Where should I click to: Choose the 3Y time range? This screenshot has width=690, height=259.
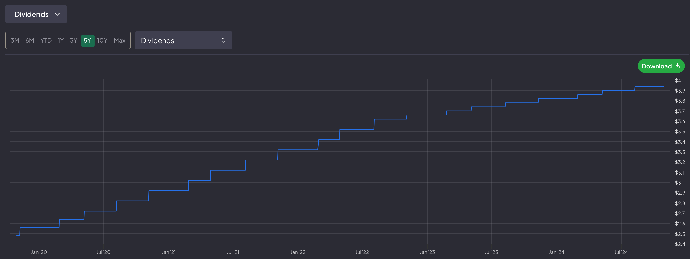(74, 41)
